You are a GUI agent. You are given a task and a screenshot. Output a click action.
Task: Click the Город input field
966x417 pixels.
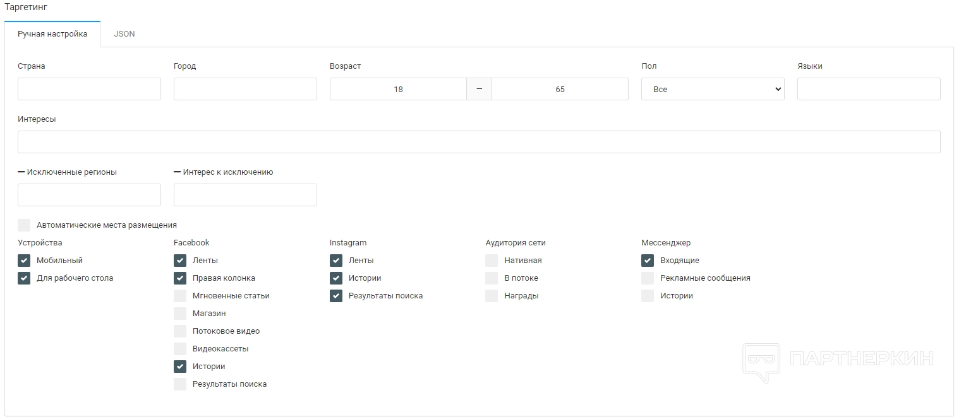click(245, 89)
